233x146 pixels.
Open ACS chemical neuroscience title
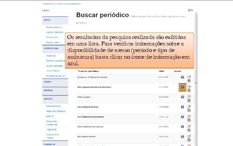(91, 117)
